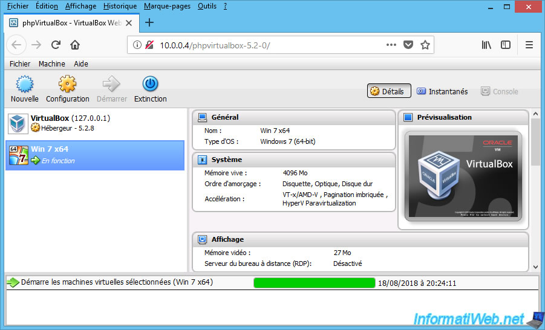Click the '4096 Mo' memory value
Viewport: 545px width, 330px height.
(x=295, y=173)
